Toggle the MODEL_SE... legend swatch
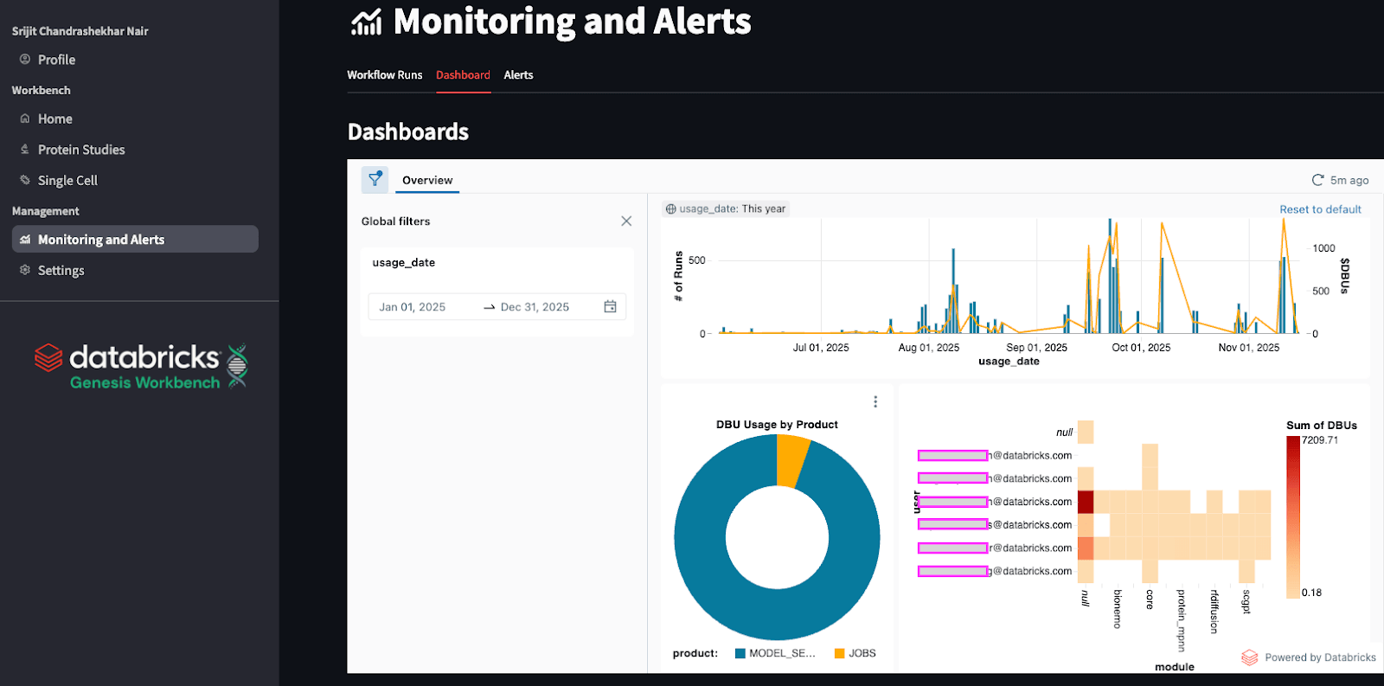This screenshot has width=1384, height=686. coord(740,653)
